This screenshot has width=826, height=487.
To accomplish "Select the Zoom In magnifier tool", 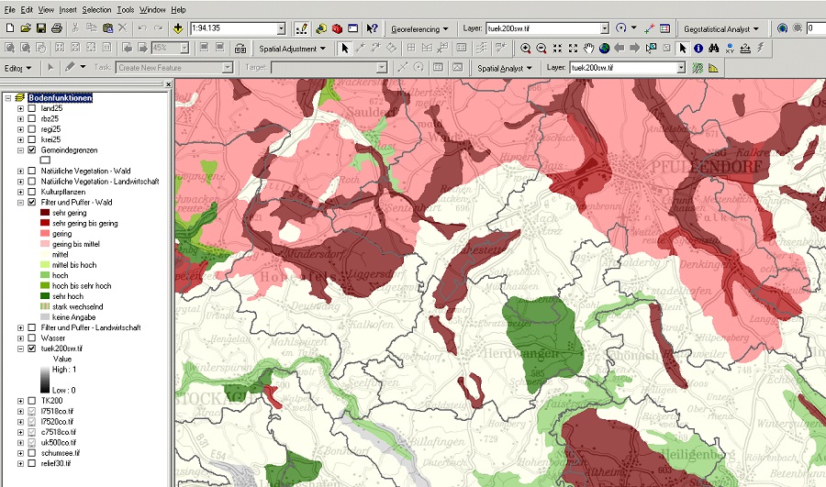I will tap(526, 48).
